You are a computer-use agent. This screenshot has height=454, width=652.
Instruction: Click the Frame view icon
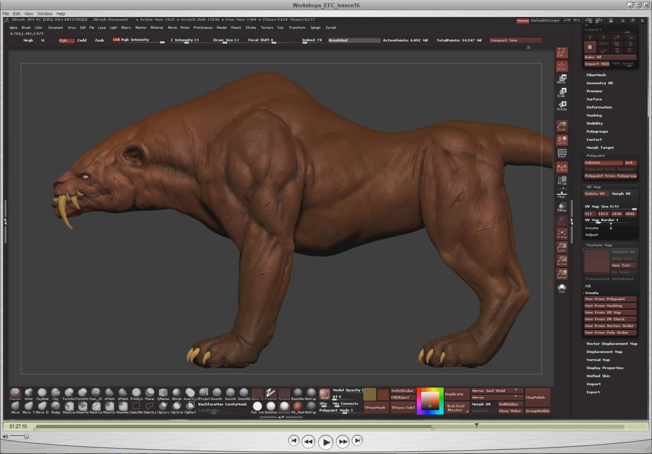[x=562, y=234]
